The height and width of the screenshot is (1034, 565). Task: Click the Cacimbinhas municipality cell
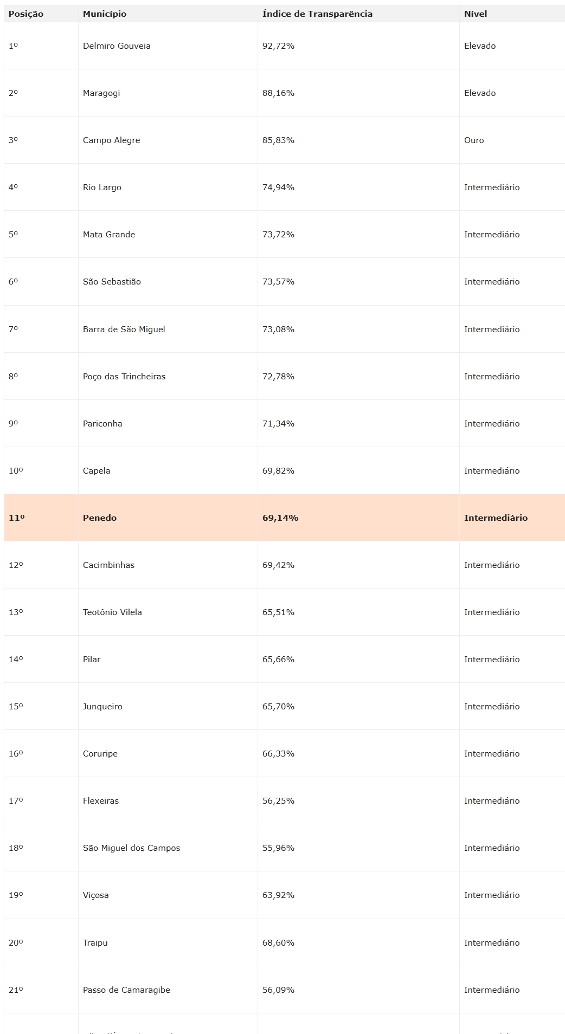108,565
